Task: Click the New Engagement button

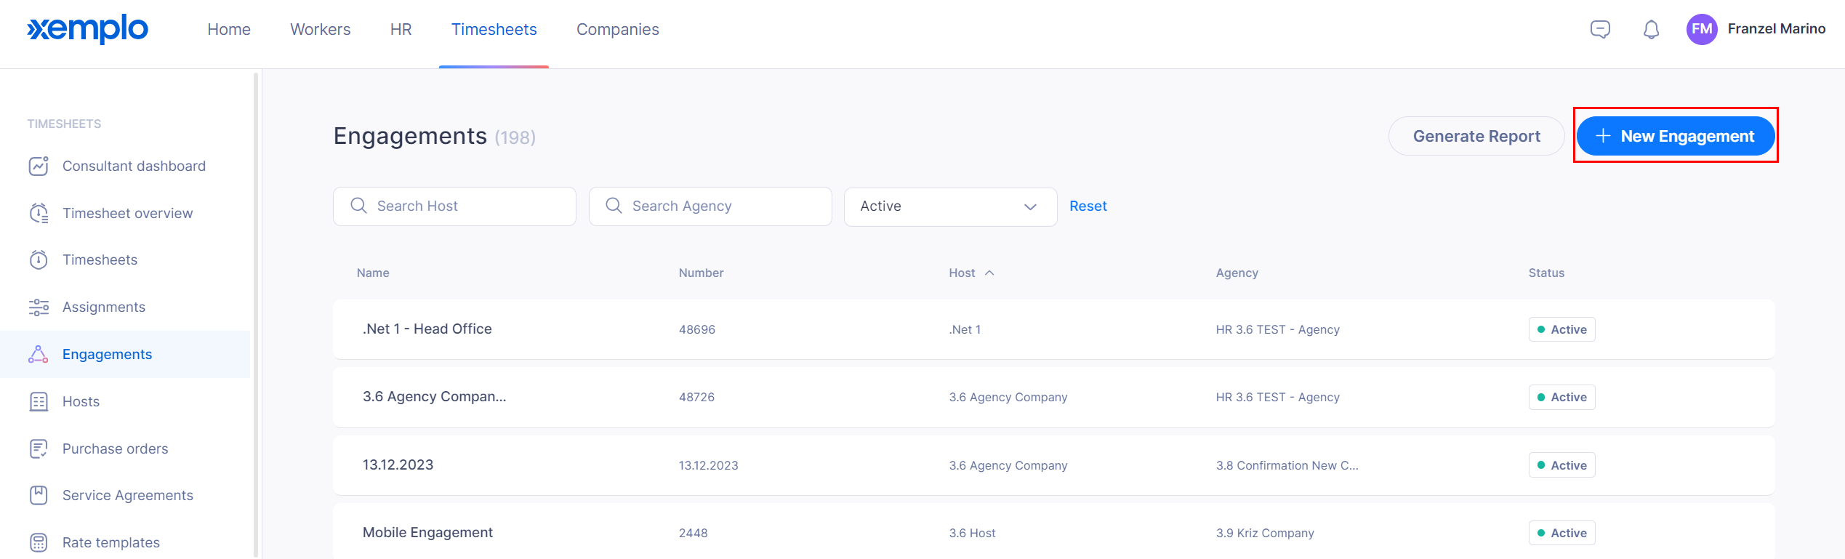Action: [1676, 136]
